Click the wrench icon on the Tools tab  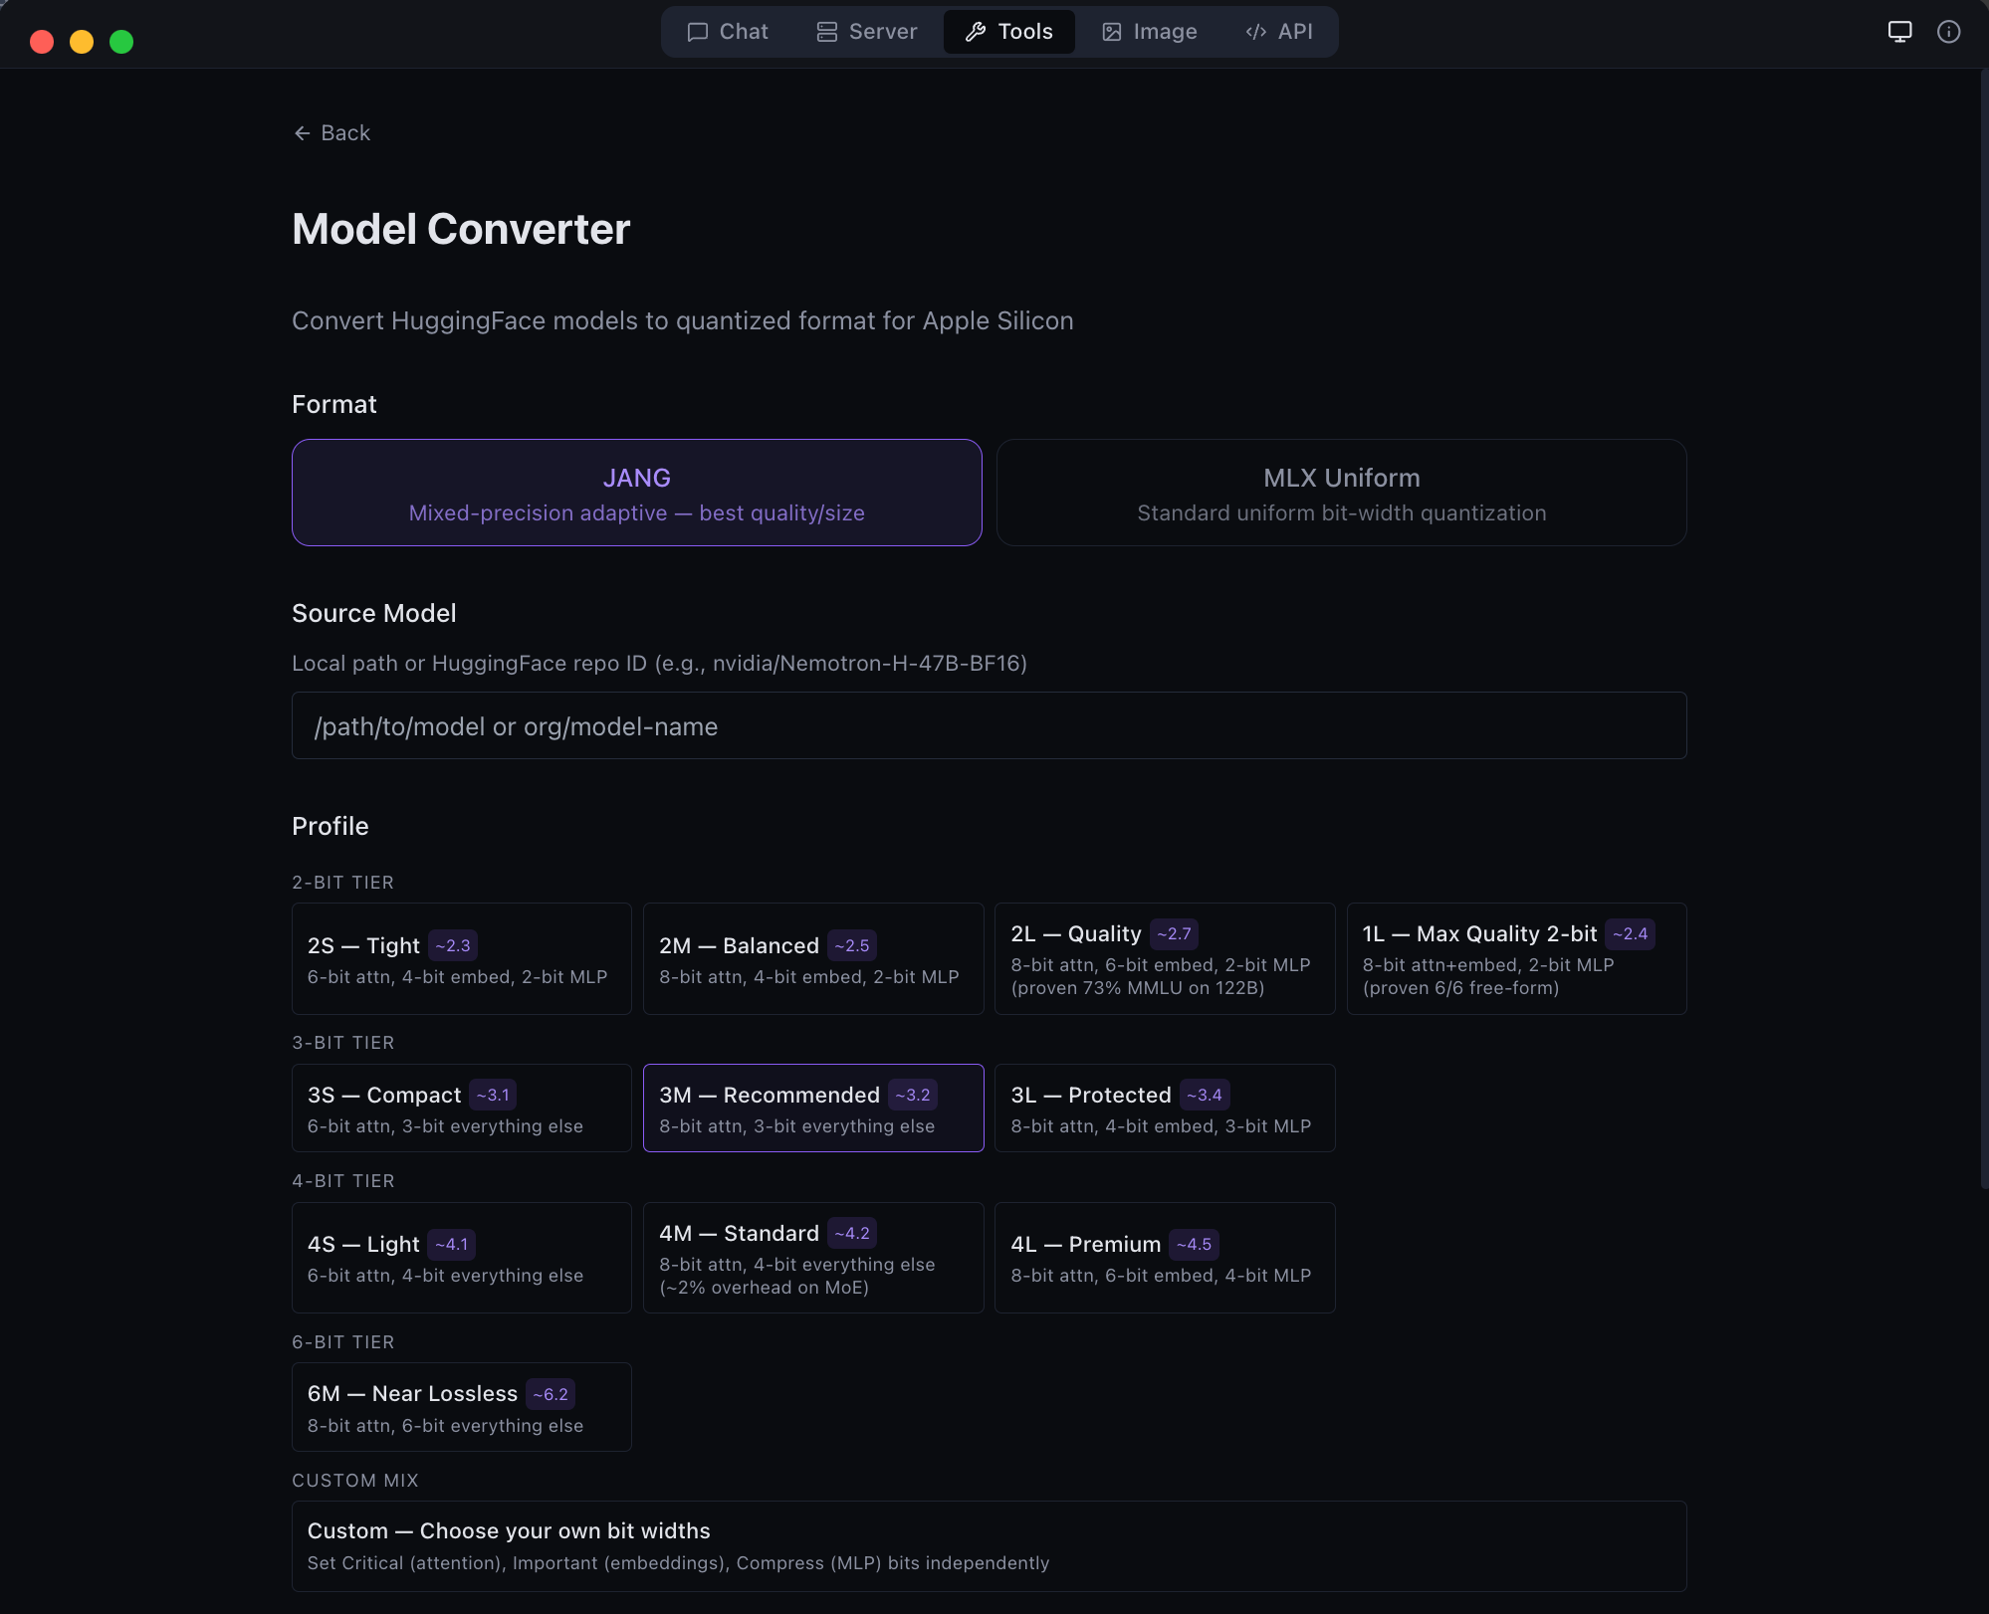(975, 31)
